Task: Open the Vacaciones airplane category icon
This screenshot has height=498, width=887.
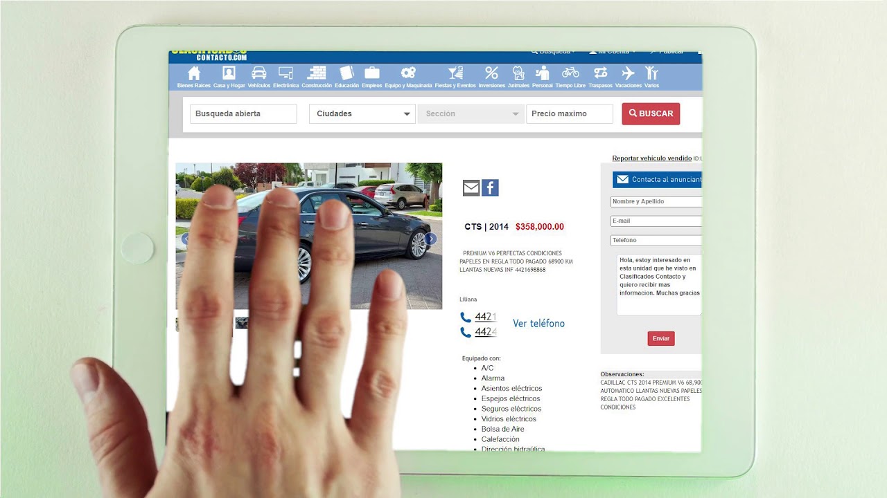Action: (x=628, y=73)
